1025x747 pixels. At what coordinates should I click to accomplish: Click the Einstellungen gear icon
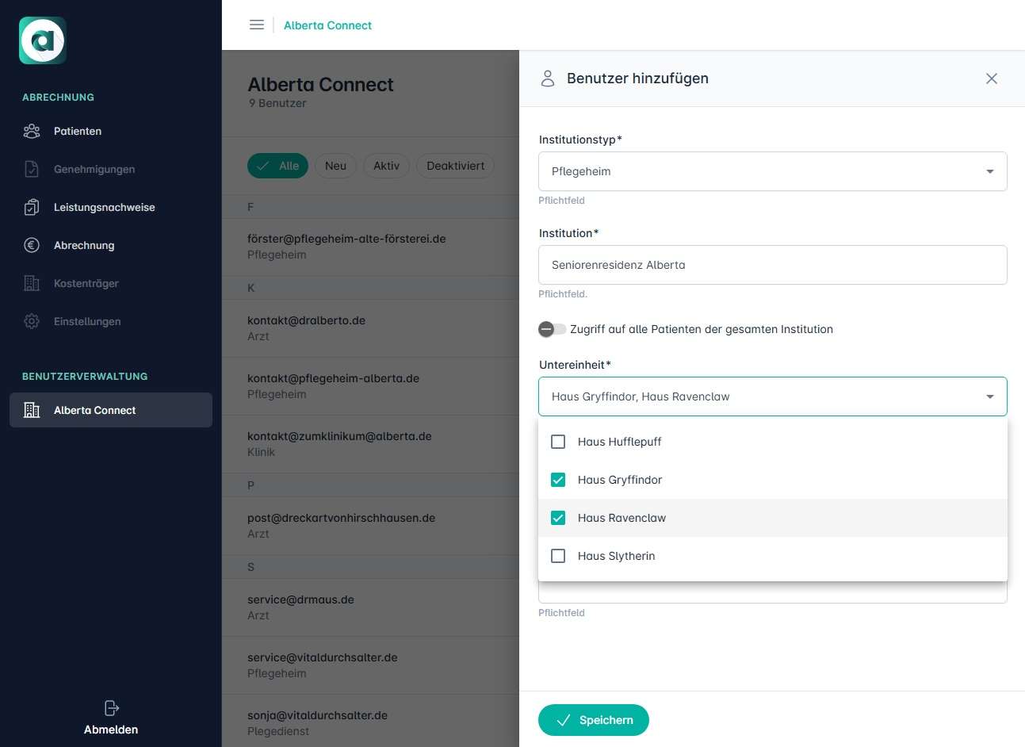coord(32,321)
